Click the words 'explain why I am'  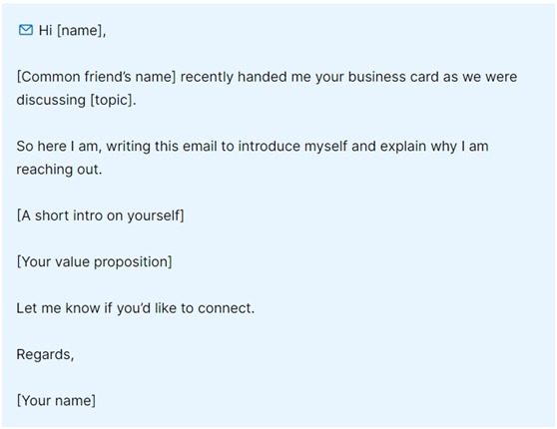pyautogui.click(x=434, y=147)
